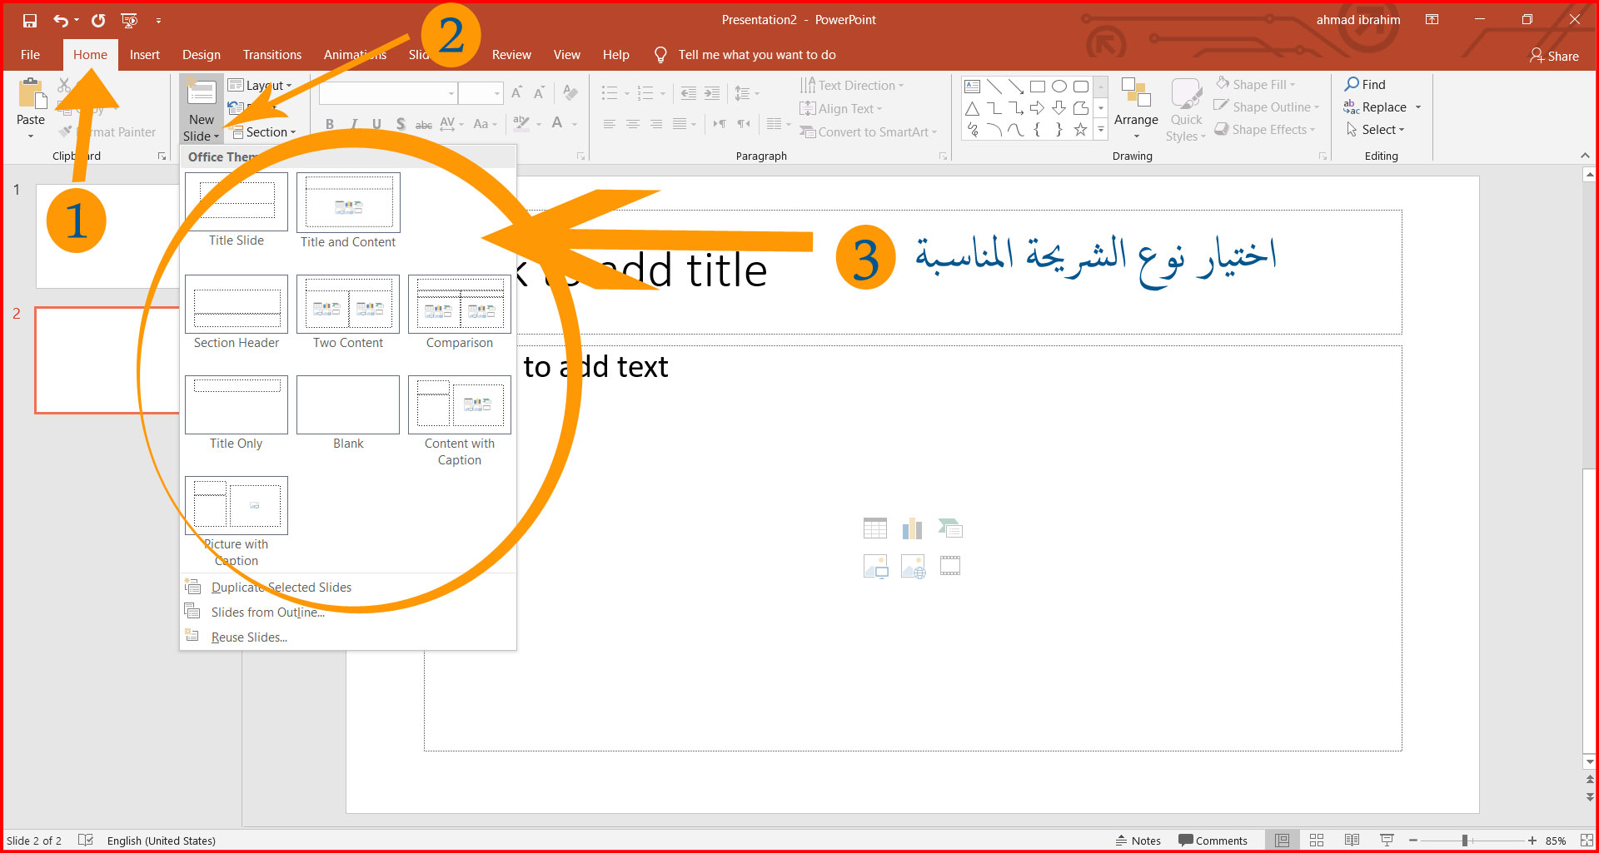Image resolution: width=1599 pixels, height=853 pixels.
Task: Click the Paste clipboard icon
Action: (x=32, y=94)
